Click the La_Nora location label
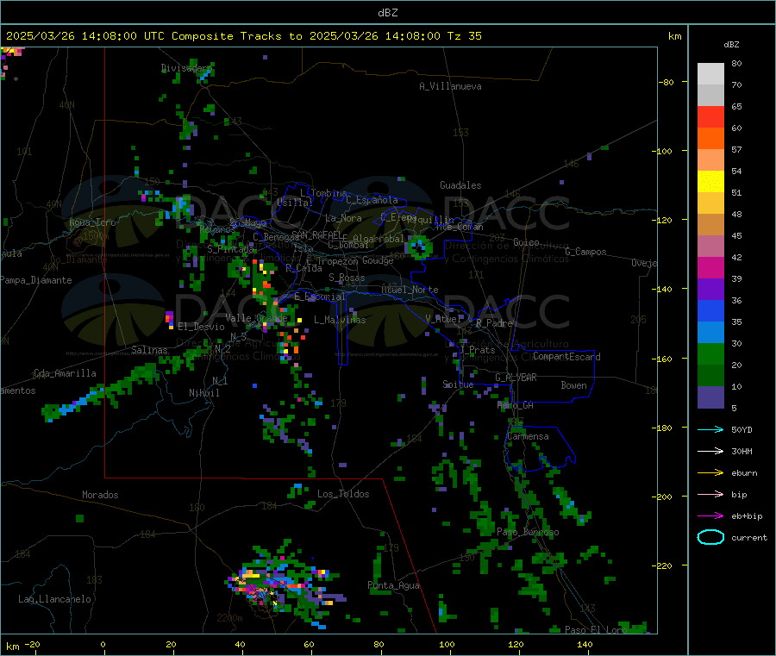 click(343, 218)
